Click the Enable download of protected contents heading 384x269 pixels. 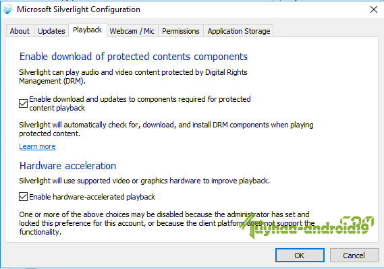(134, 57)
